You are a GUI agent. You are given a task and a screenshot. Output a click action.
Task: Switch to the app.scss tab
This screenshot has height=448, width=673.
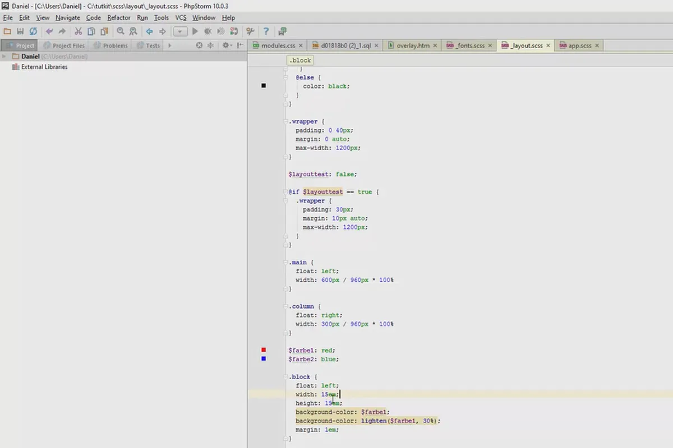[x=579, y=45]
